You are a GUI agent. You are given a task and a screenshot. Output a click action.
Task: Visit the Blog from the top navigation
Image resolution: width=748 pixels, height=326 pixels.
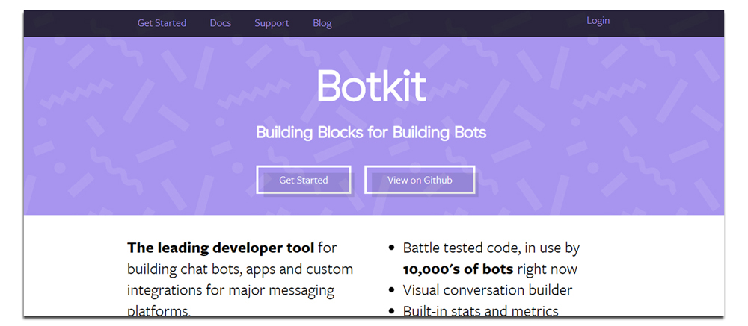[322, 23]
